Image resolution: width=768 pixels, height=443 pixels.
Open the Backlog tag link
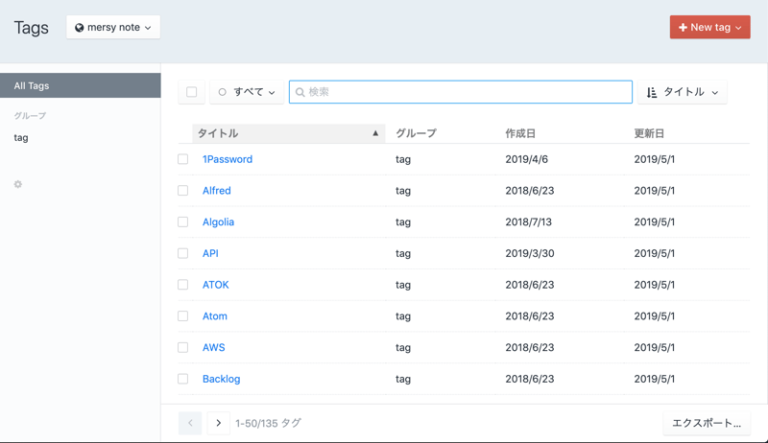pyautogui.click(x=221, y=379)
